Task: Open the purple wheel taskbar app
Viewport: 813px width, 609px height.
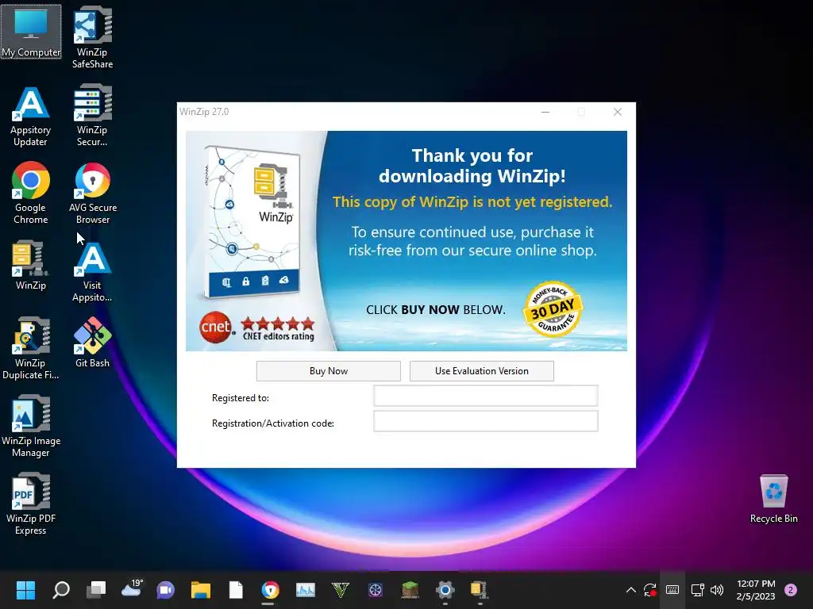Action: [x=376, y=590]
